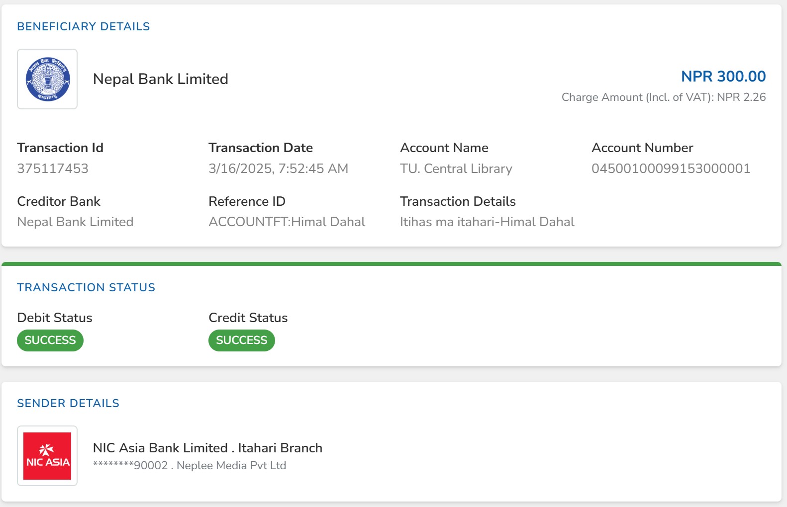Click the Account Number label
Viewport: 787px width, 507px height.
[642, 148]
